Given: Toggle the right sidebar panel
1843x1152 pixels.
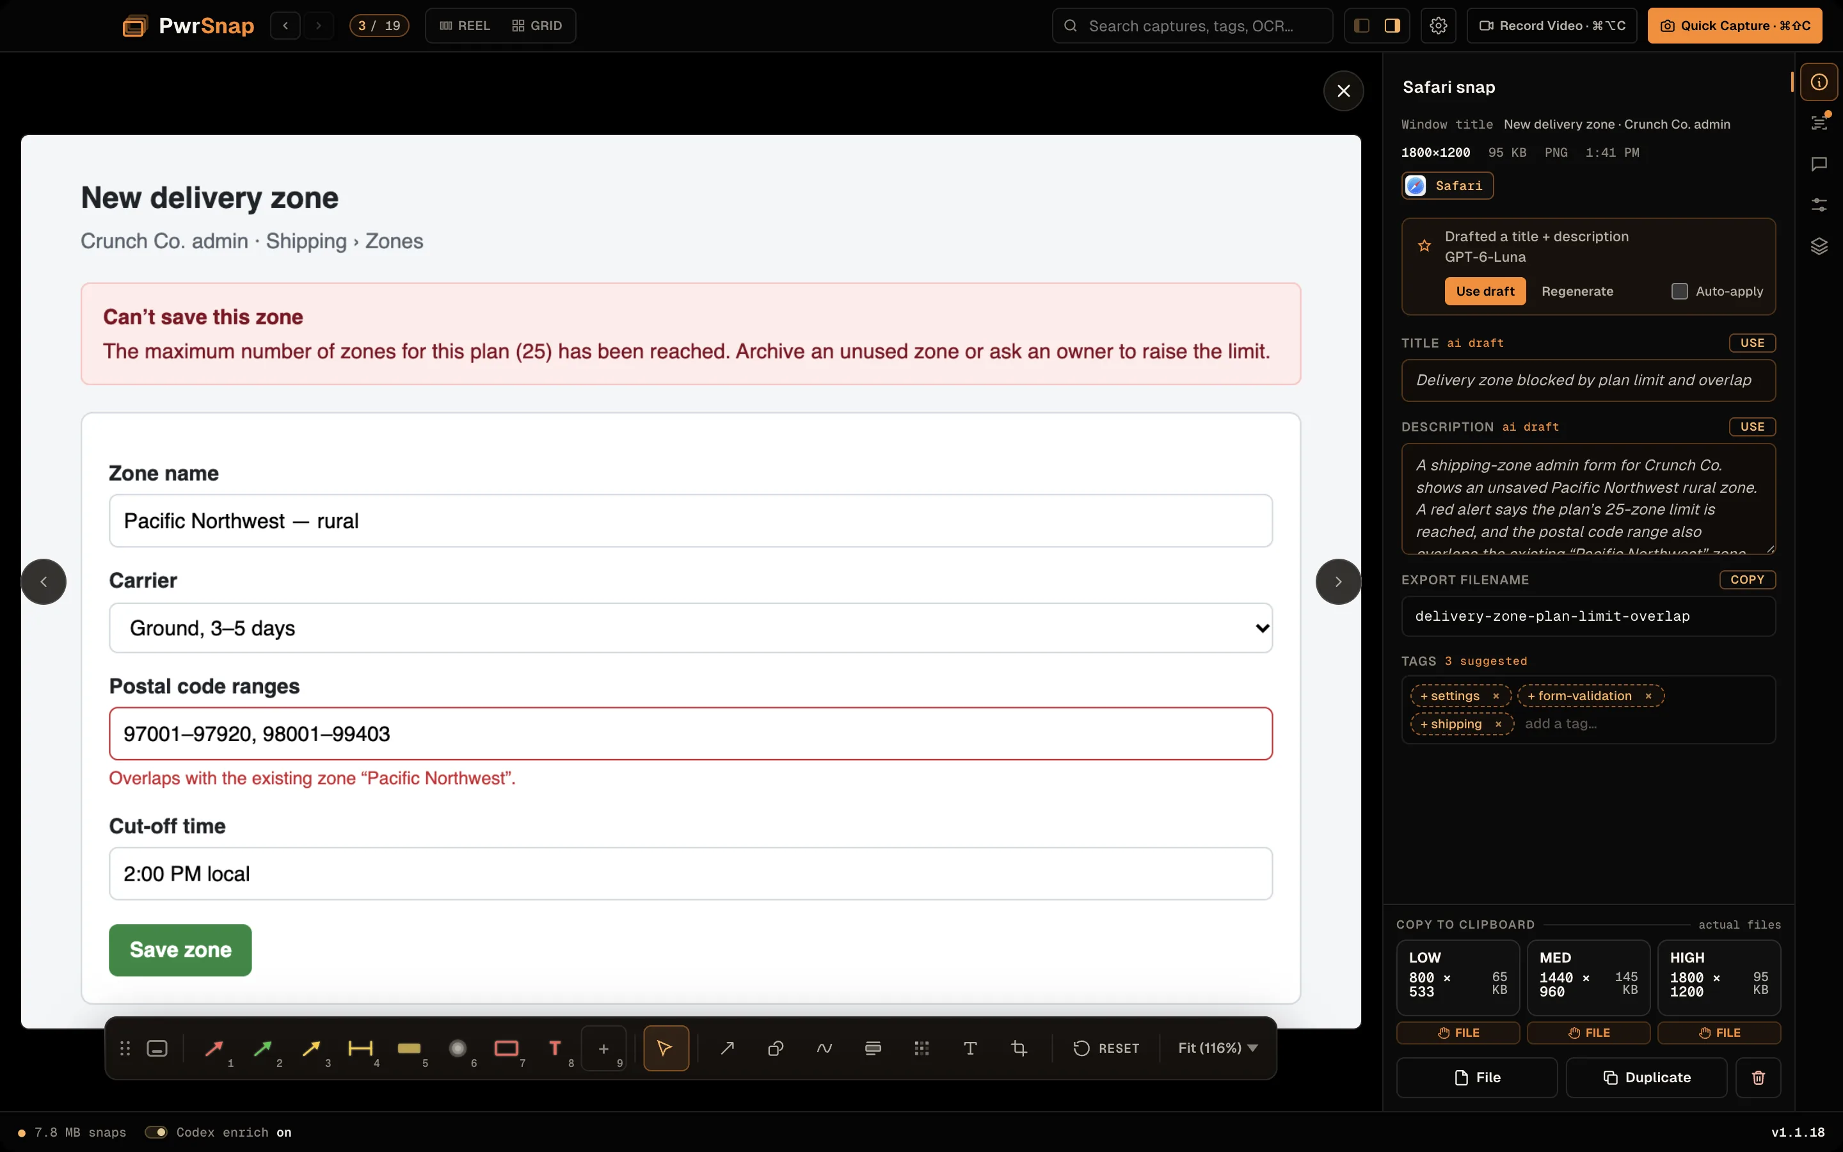Looking at the screenshot, I should pos(1392,26).
